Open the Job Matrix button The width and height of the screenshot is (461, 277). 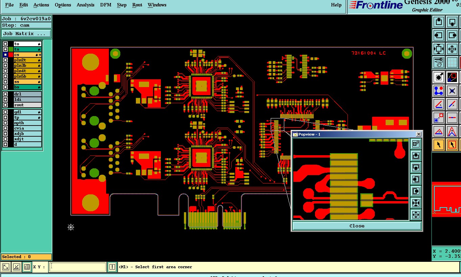[x=26, y=33]
